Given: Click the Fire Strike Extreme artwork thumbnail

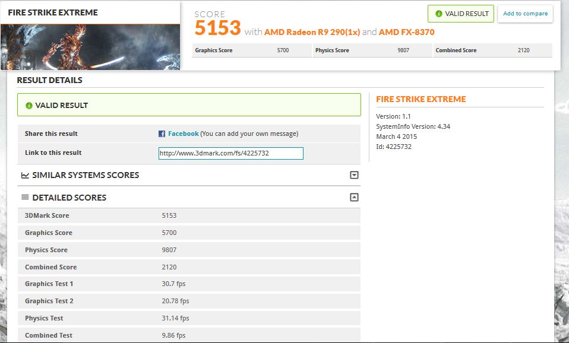Looking at the screenshot, I should coord(90,47).
